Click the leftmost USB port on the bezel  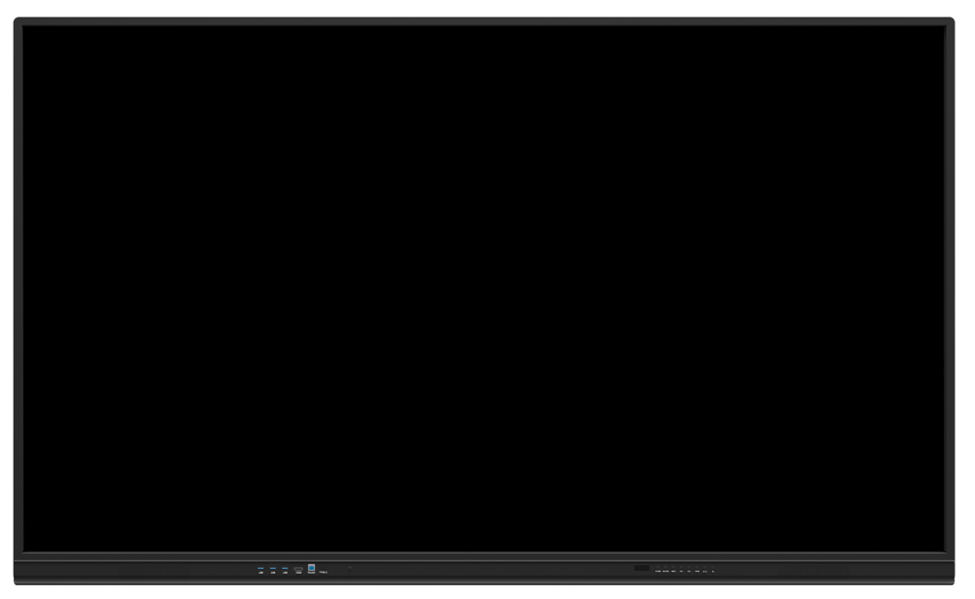tap(261, 570)
